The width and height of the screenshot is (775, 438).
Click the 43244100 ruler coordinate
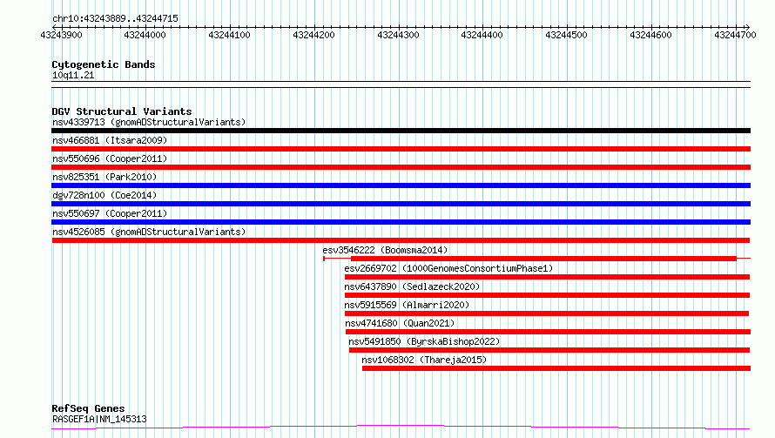229,35
